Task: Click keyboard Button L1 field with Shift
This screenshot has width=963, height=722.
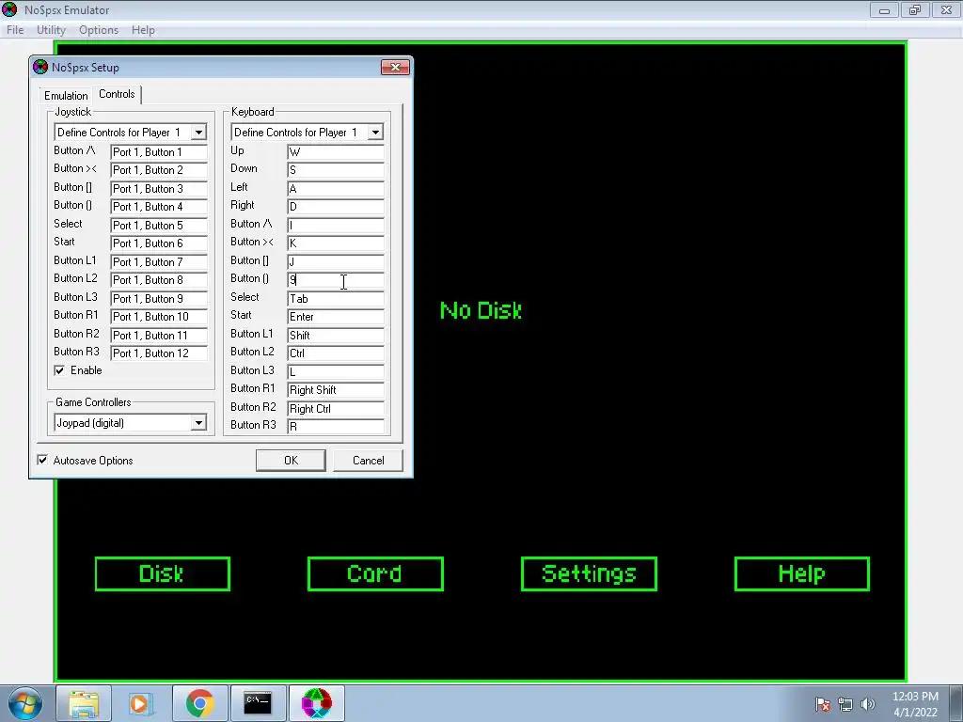Action: click(336, 336)
